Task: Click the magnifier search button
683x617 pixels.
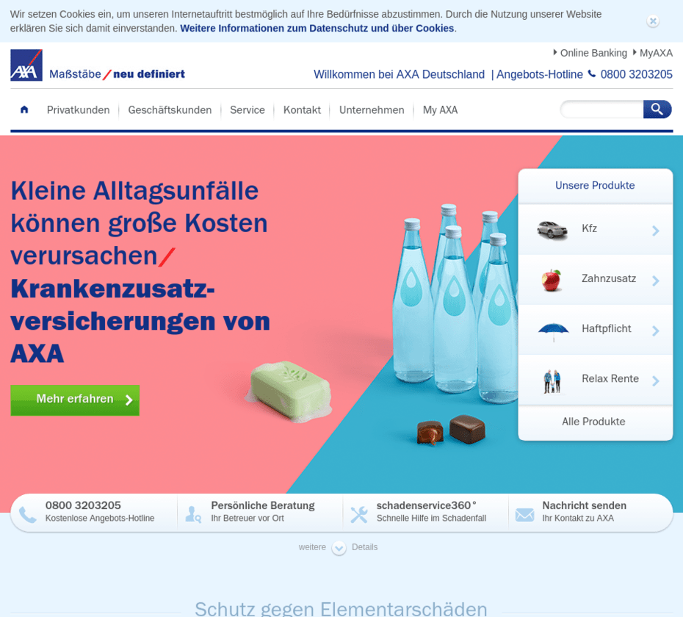Action: pyautogui.click(x=657, y=109)
